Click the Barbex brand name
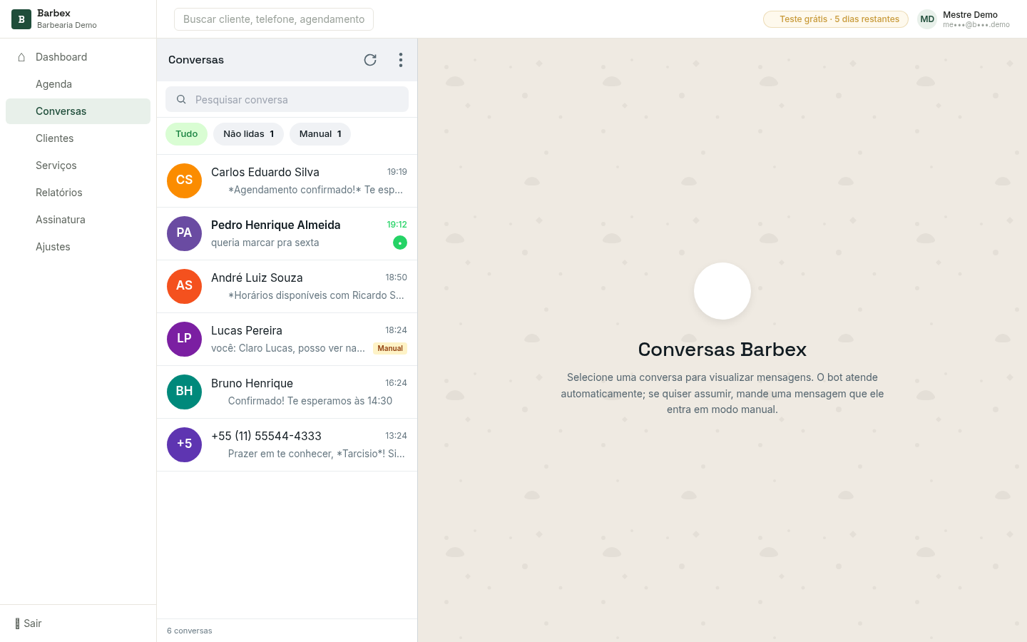The height and width of the screenshot is (642, 1027). click(x=53, y=14)
